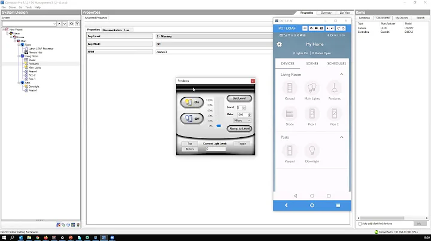Collapse the Living Room tree node
The image size is (431, 241).
coord(19,56)
